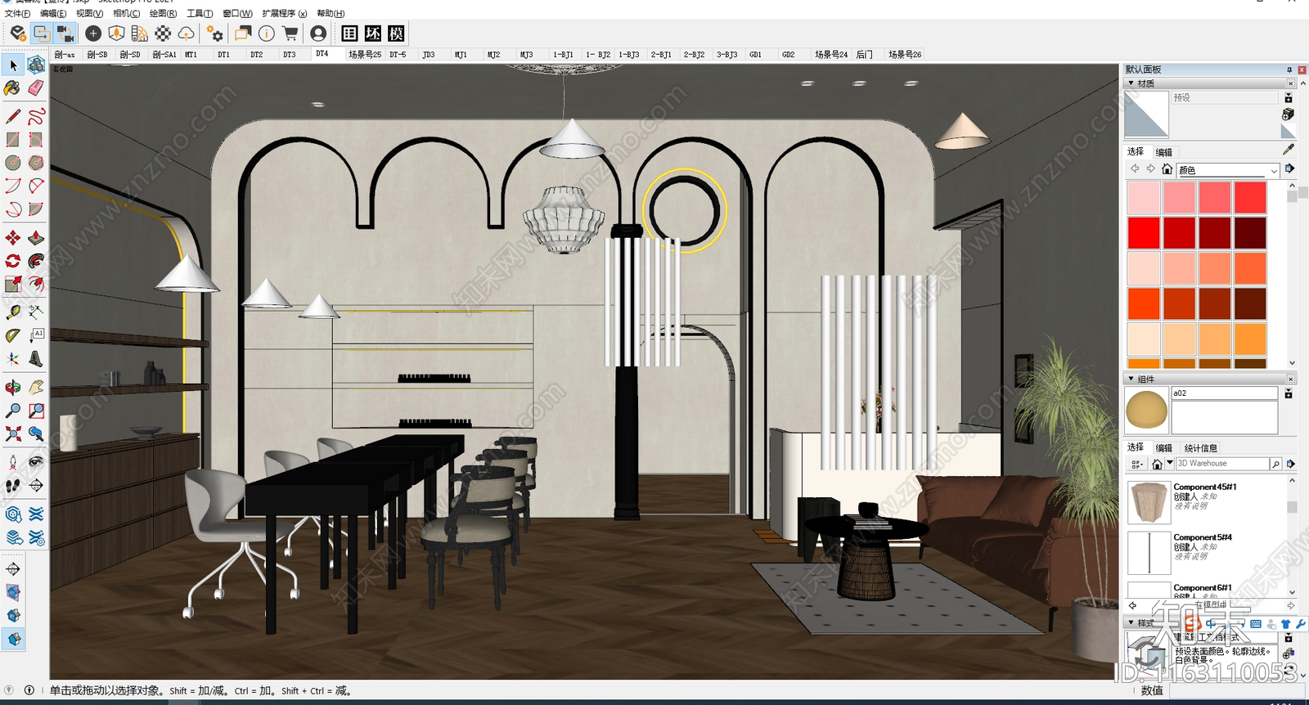The image size is (1309, 705).
Task: Toggle pin on default tray panel
Action: click(x=1289, y=70)
